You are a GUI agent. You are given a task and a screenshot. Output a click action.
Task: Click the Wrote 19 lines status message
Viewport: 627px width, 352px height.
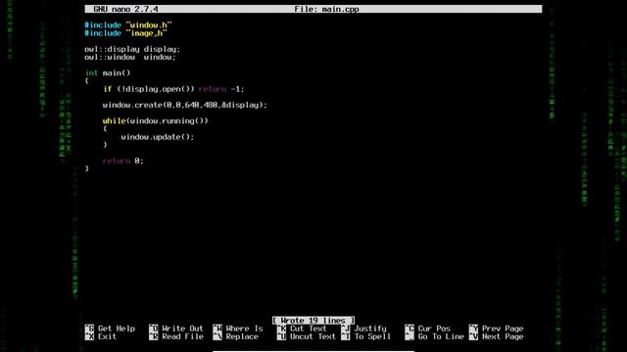pyautogui.click(x=313, y=321)
